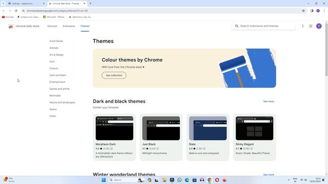Close the Settings – Appearance tab
This screenshot has height=184, width=328.
[x=44, y=4]
